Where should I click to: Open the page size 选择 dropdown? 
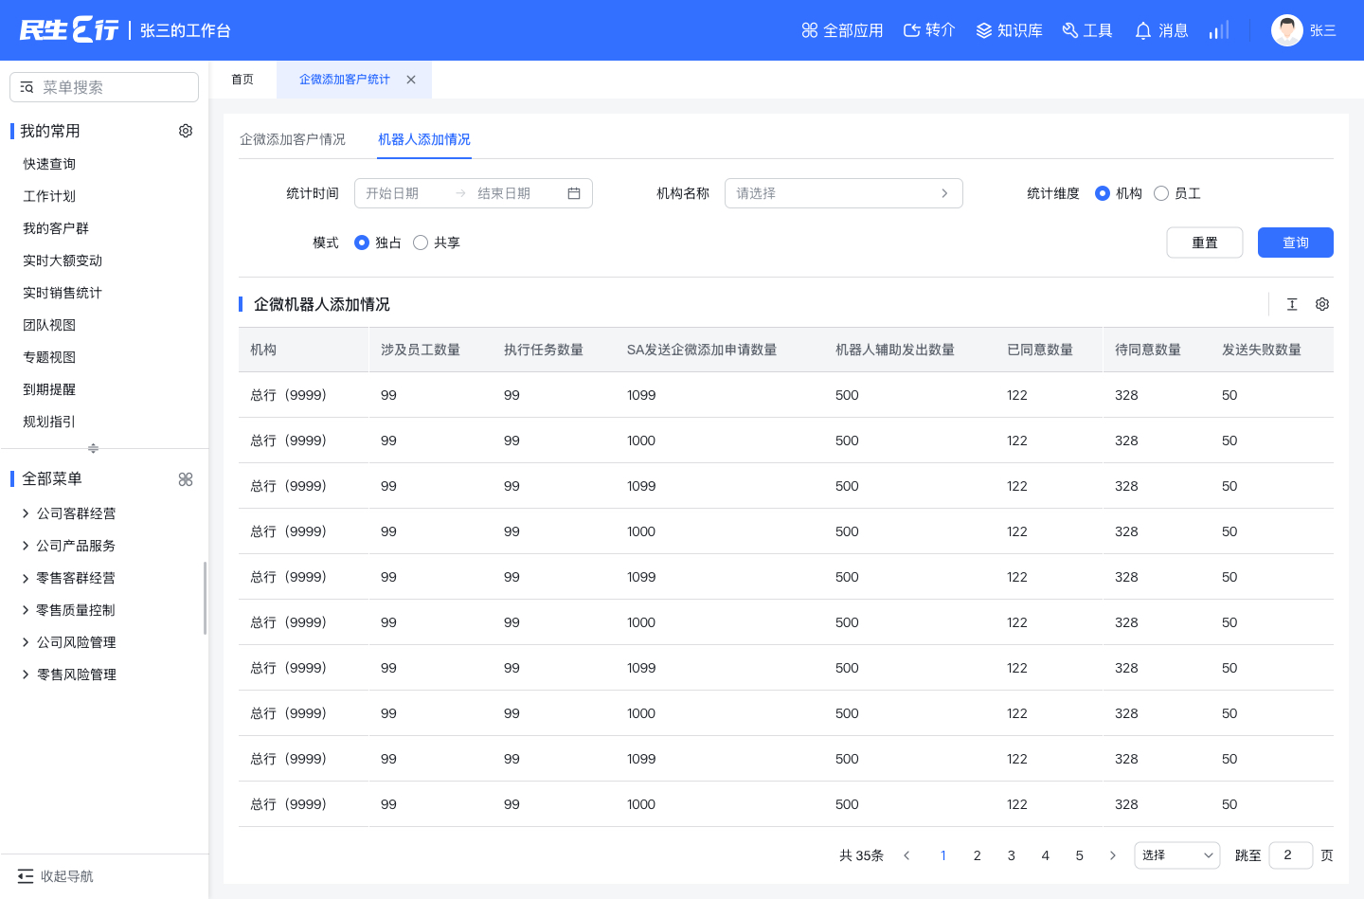pos(1177,855)
